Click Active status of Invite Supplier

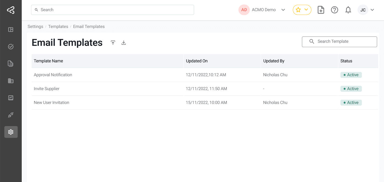pos(351,89)
